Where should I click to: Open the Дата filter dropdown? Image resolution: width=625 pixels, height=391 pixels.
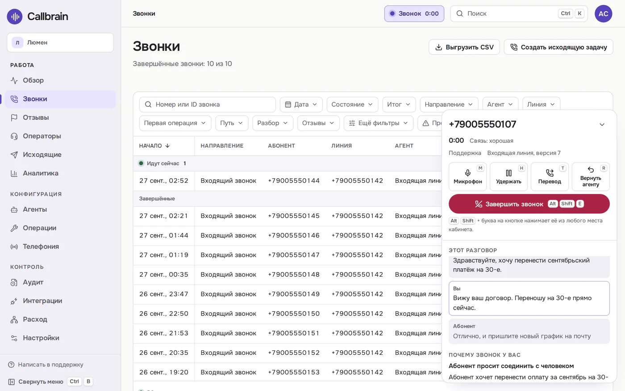pos(301,105)
